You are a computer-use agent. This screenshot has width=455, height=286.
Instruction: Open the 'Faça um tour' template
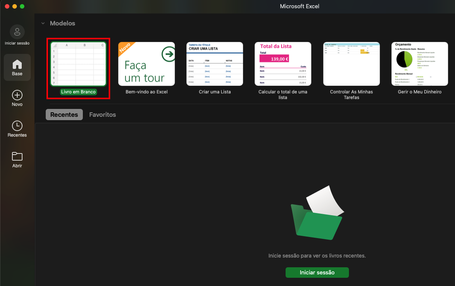(x=147, y=64)
